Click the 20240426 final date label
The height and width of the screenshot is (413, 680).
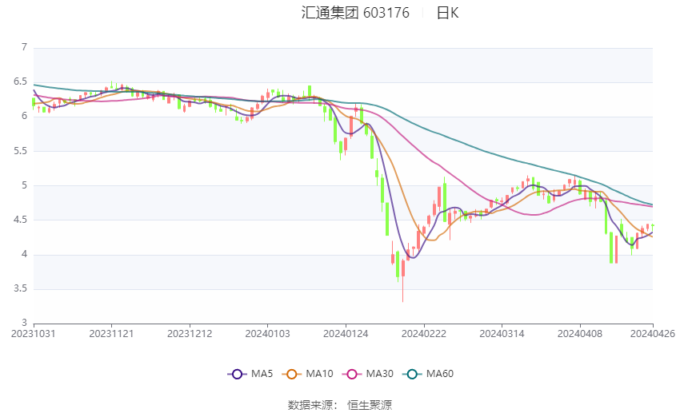click(x=652, y=334)
